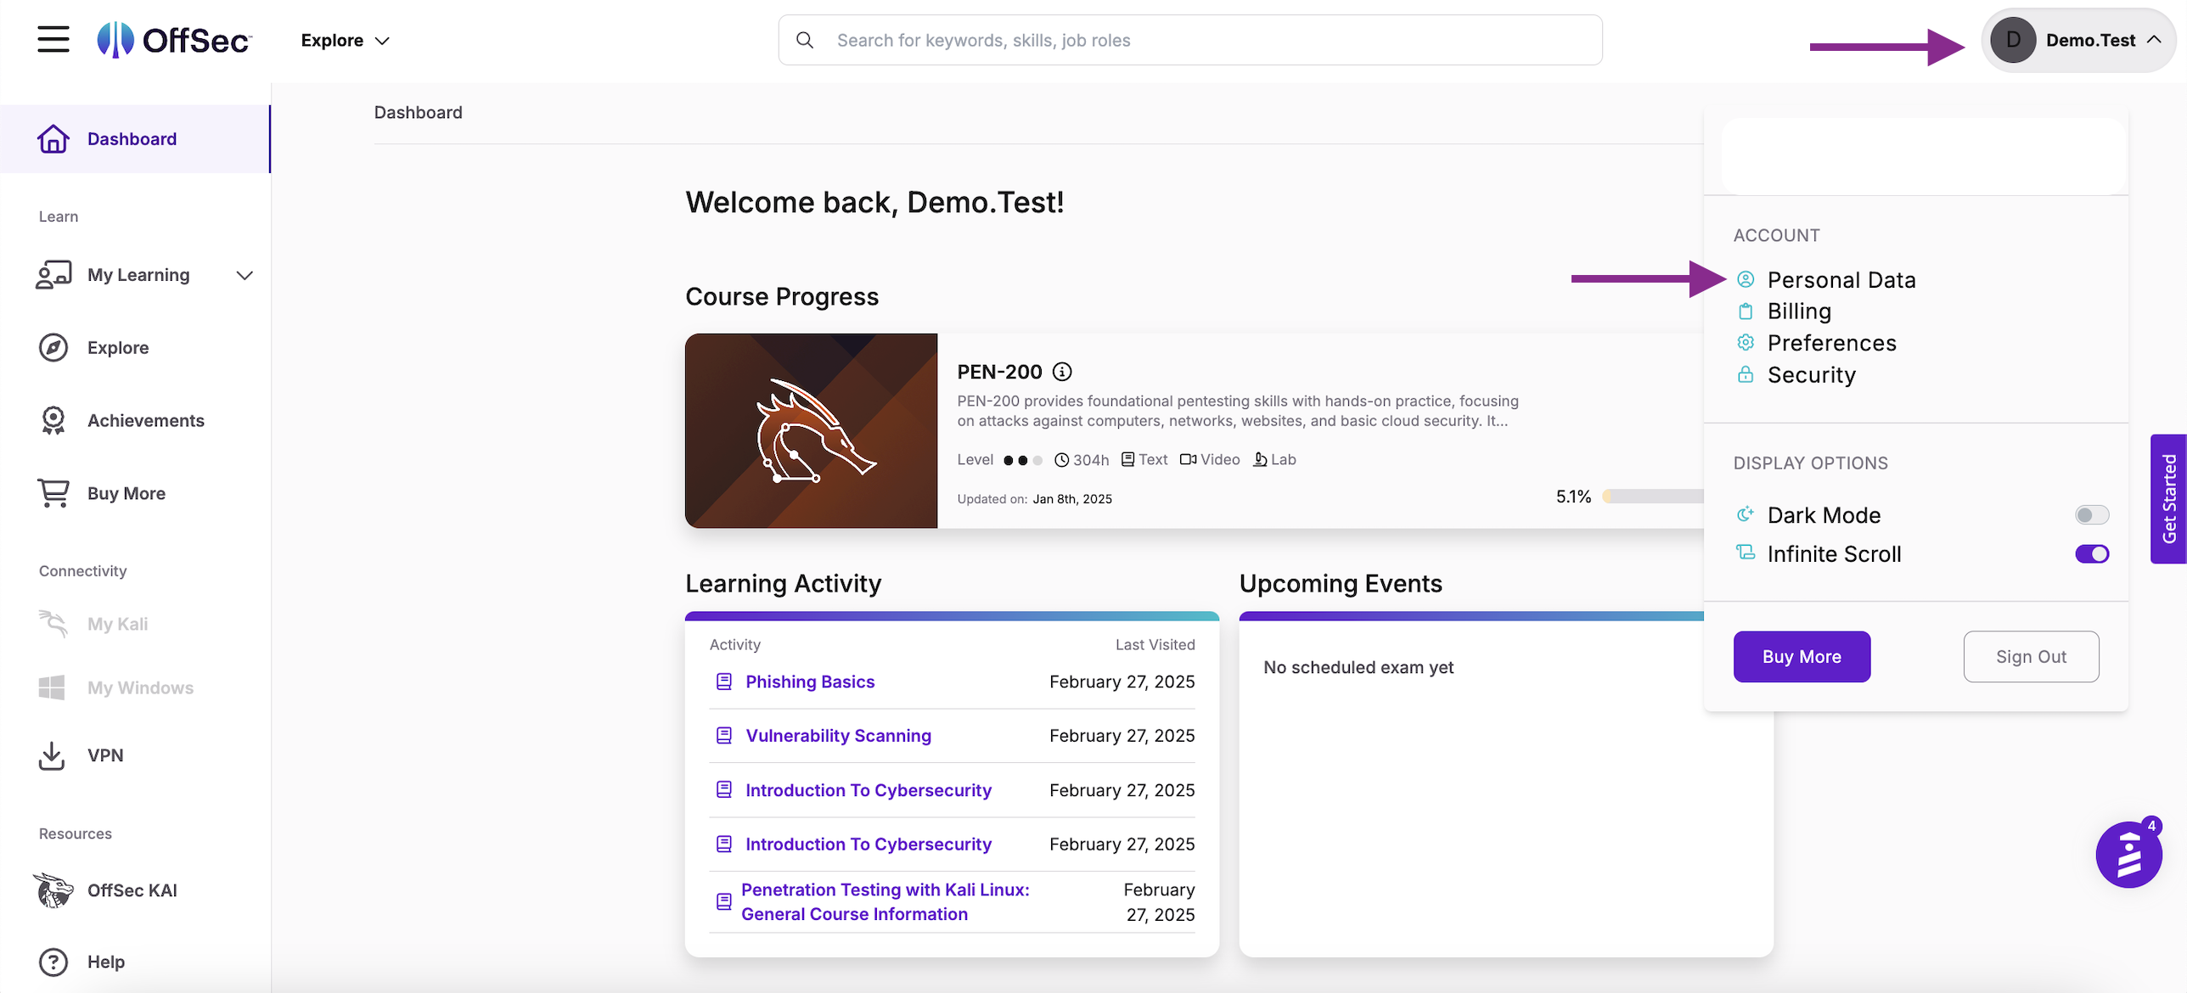This screenshot has height=993, width=2187.
Task: Select Buy More in the sidebar
Action: tap(126, 493)
